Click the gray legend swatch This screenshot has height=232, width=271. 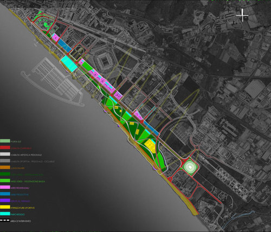(5, 161)
